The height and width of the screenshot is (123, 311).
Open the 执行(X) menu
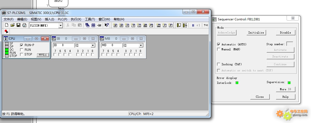pyautogui.click(x=76, y=19)
